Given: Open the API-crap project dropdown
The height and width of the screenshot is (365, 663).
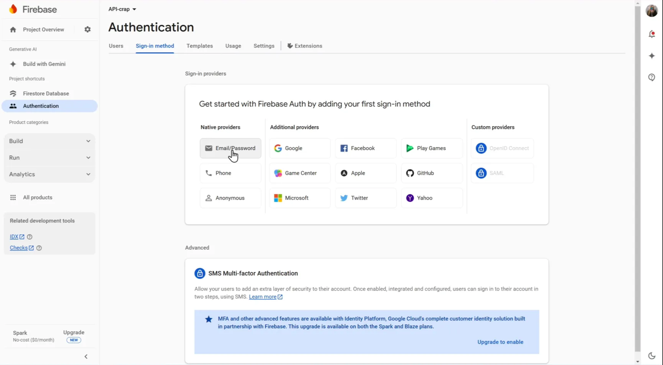Looking at the screenshot, I should 122,9.
